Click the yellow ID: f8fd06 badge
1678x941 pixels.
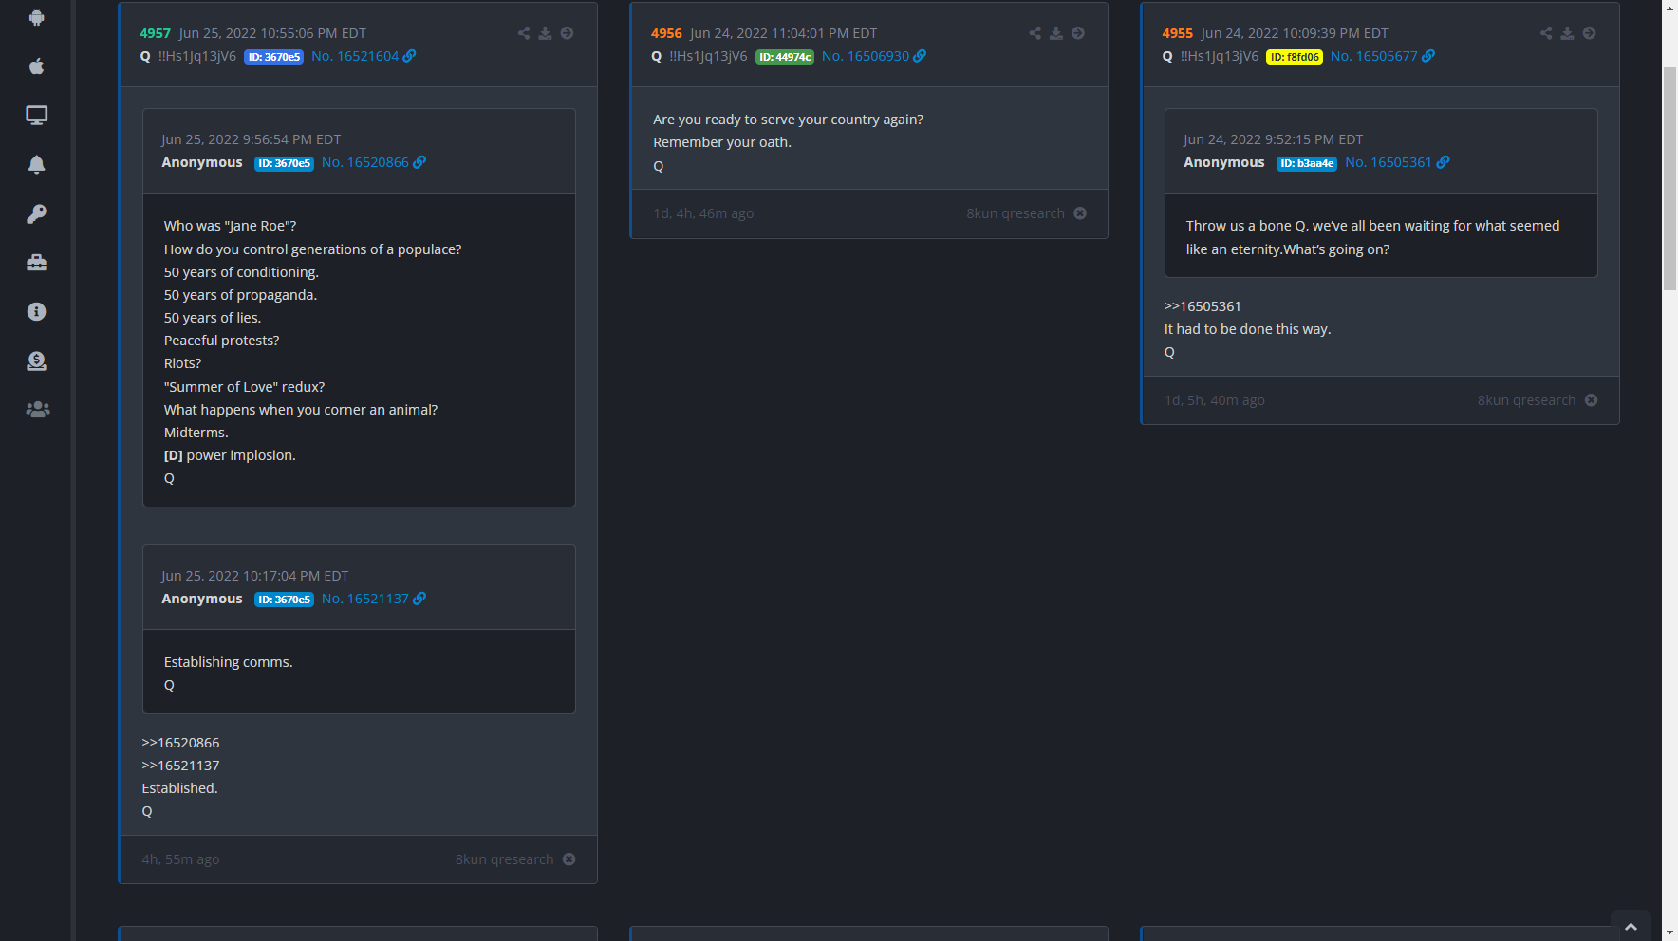(1295, 57)
